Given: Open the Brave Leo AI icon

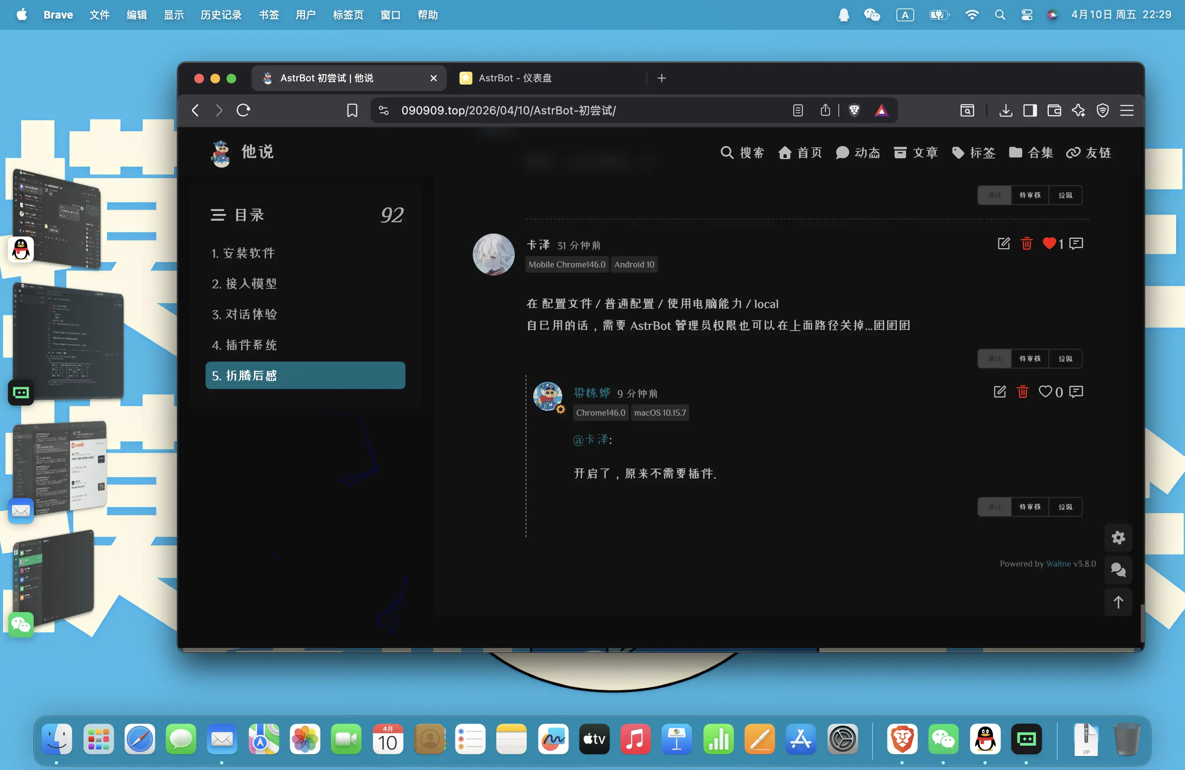Looking at the screenshot, I should point(1079,110).
